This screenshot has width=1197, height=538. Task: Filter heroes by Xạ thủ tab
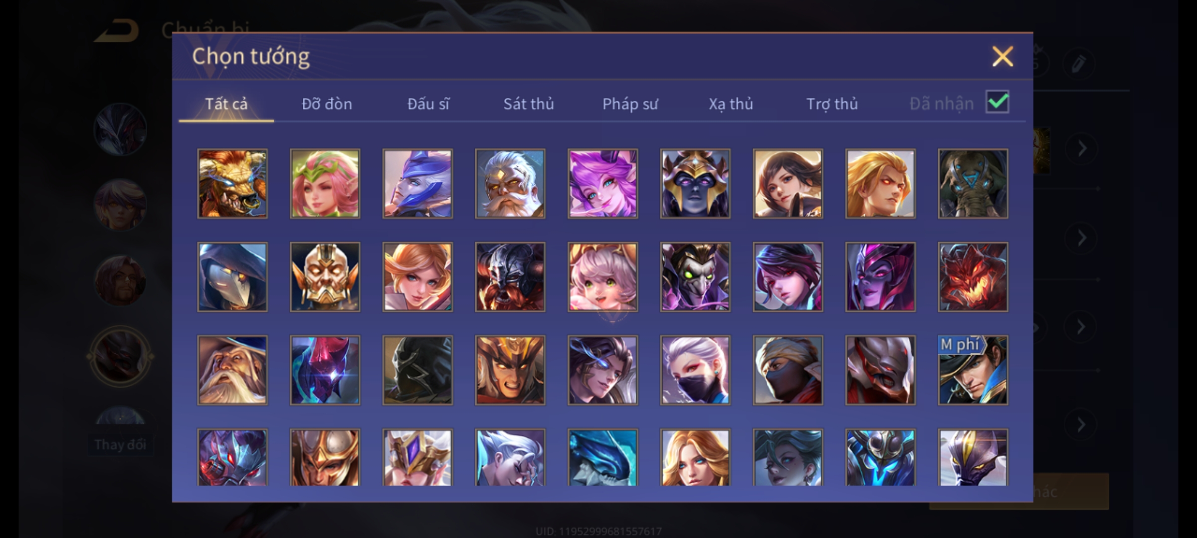click(x=731, y=104)
